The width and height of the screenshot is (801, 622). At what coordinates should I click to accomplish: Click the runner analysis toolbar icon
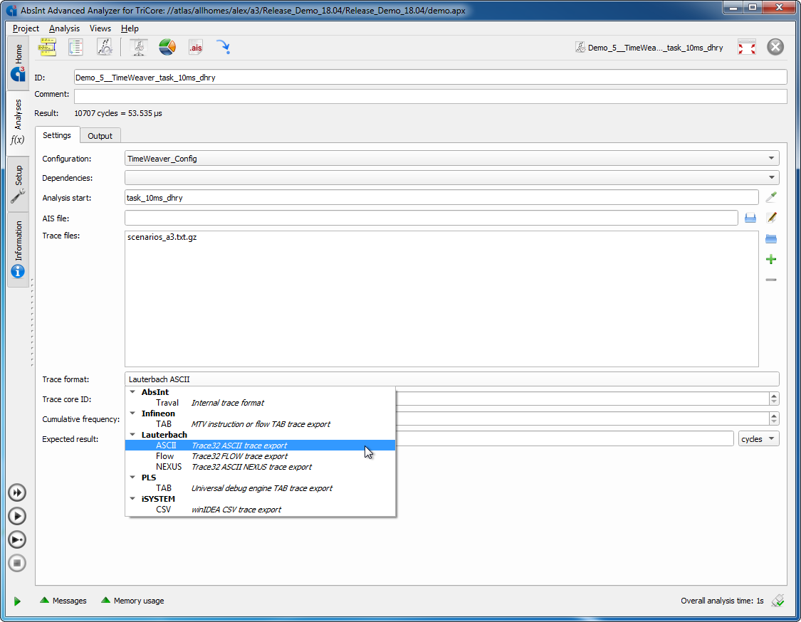[105, 47]
